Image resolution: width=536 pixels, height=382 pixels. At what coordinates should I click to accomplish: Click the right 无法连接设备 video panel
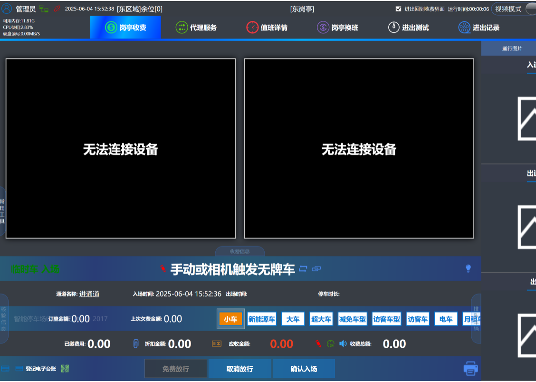[x=359, y=148]
